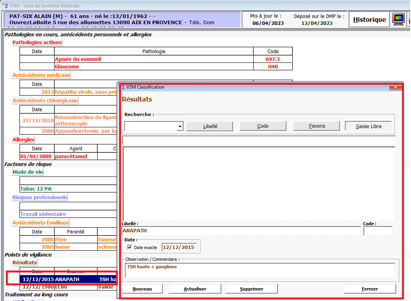411x301 pixels.
Task: Search by Libellé
Action: point(210,126)
